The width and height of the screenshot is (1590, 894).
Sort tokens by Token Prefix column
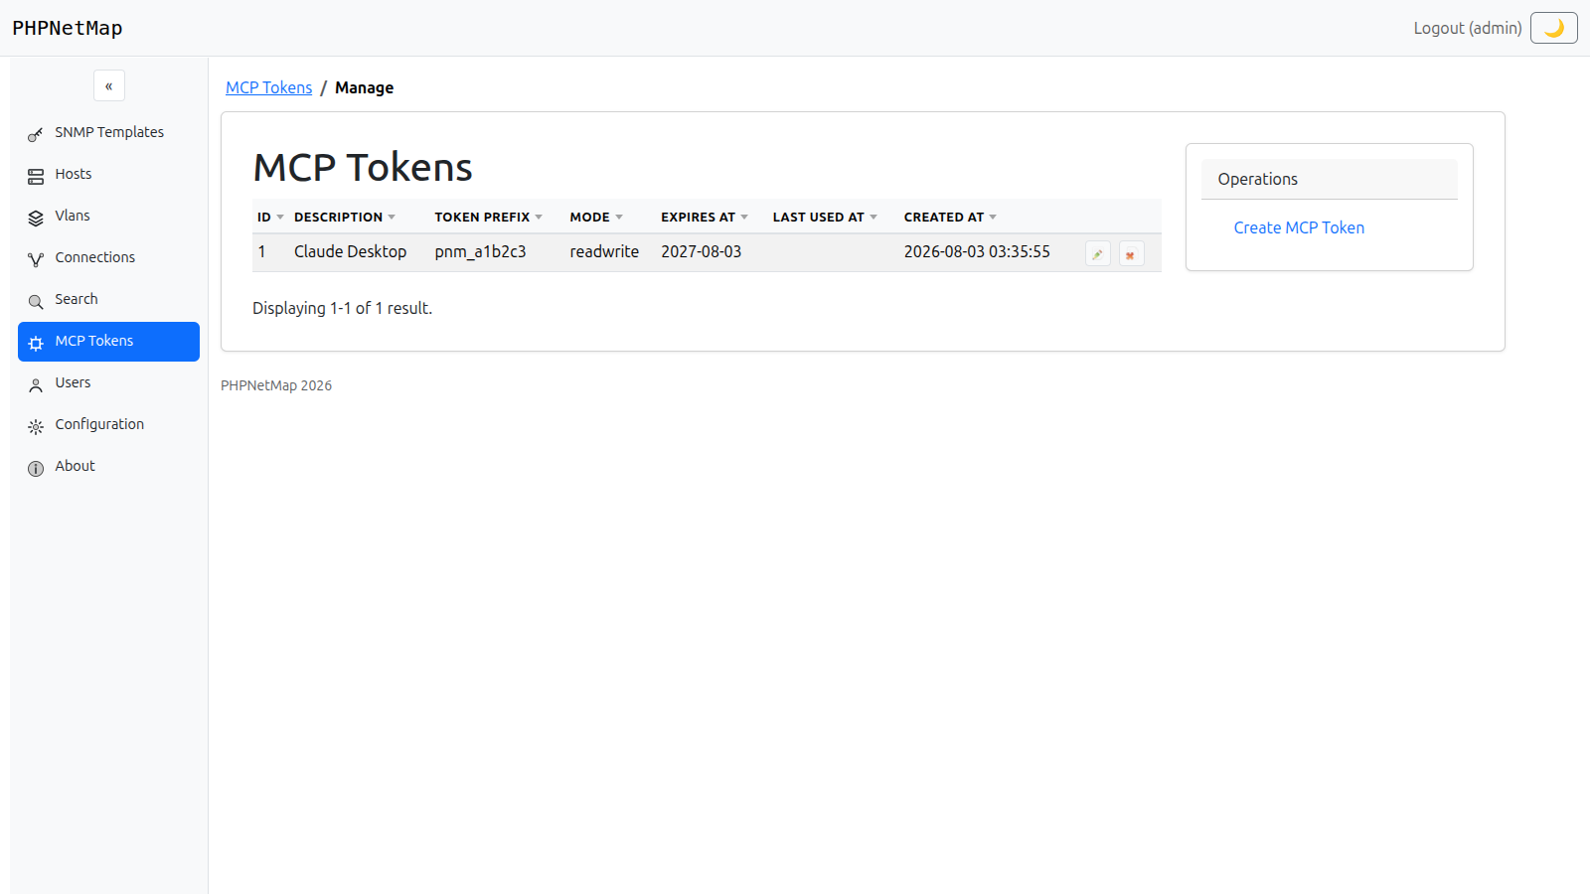(489, 217)
